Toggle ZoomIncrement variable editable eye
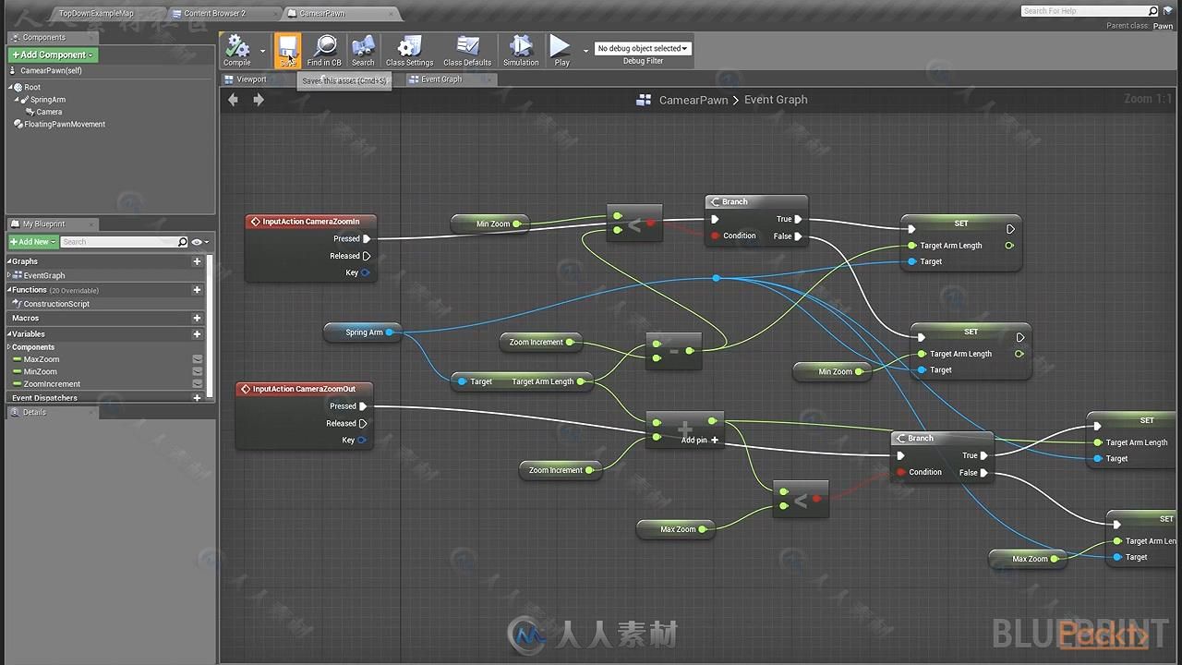1182x665 pixels. point(197,383)
